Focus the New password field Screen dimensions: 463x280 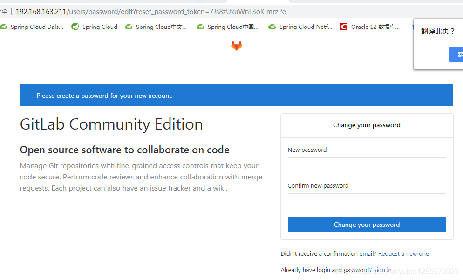pyautogui.click(x=367, y=165)
